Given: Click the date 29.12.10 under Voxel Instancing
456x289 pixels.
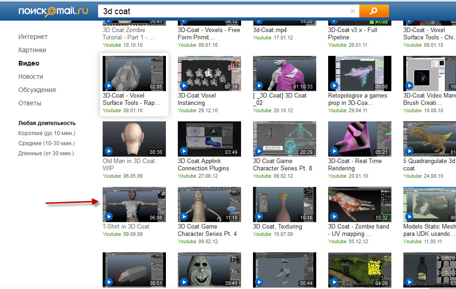Looking at the screenshot, I should pyautogui.click(x=208, y=110).
